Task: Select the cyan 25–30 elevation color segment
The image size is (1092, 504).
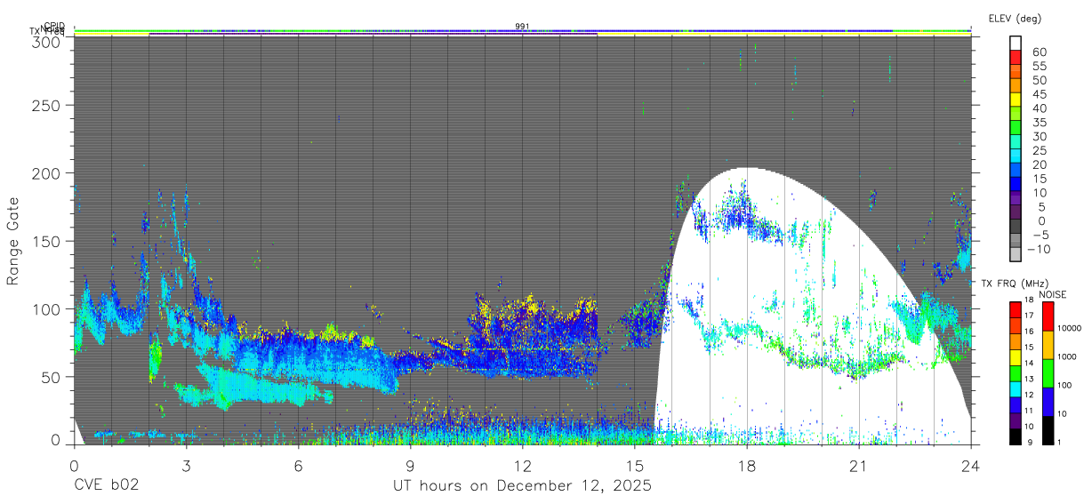Action: pos(1016,143)
